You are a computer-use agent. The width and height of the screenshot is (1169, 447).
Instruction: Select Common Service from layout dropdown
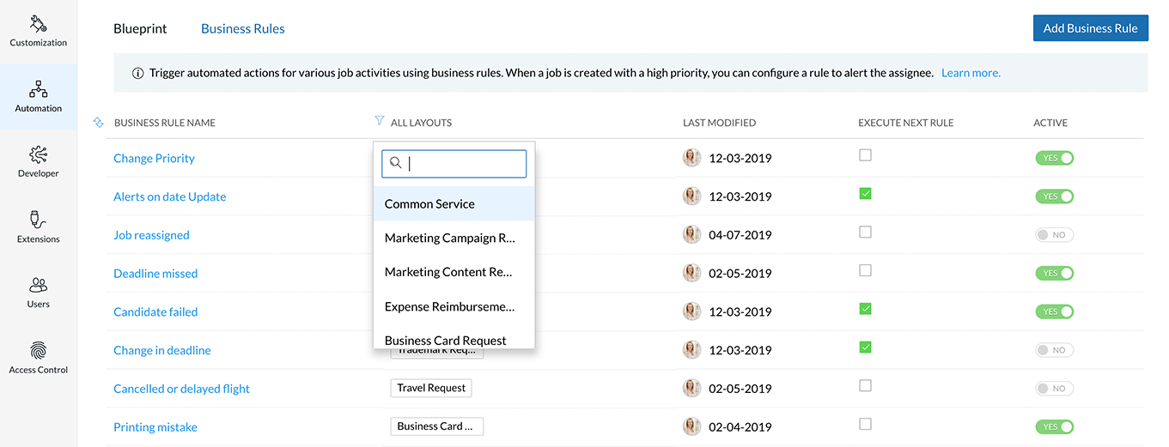[x=429, y=204]
